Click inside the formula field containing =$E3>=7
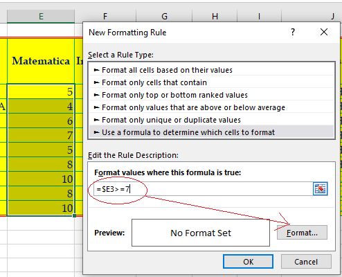342x277 pixels. (203, 189)
